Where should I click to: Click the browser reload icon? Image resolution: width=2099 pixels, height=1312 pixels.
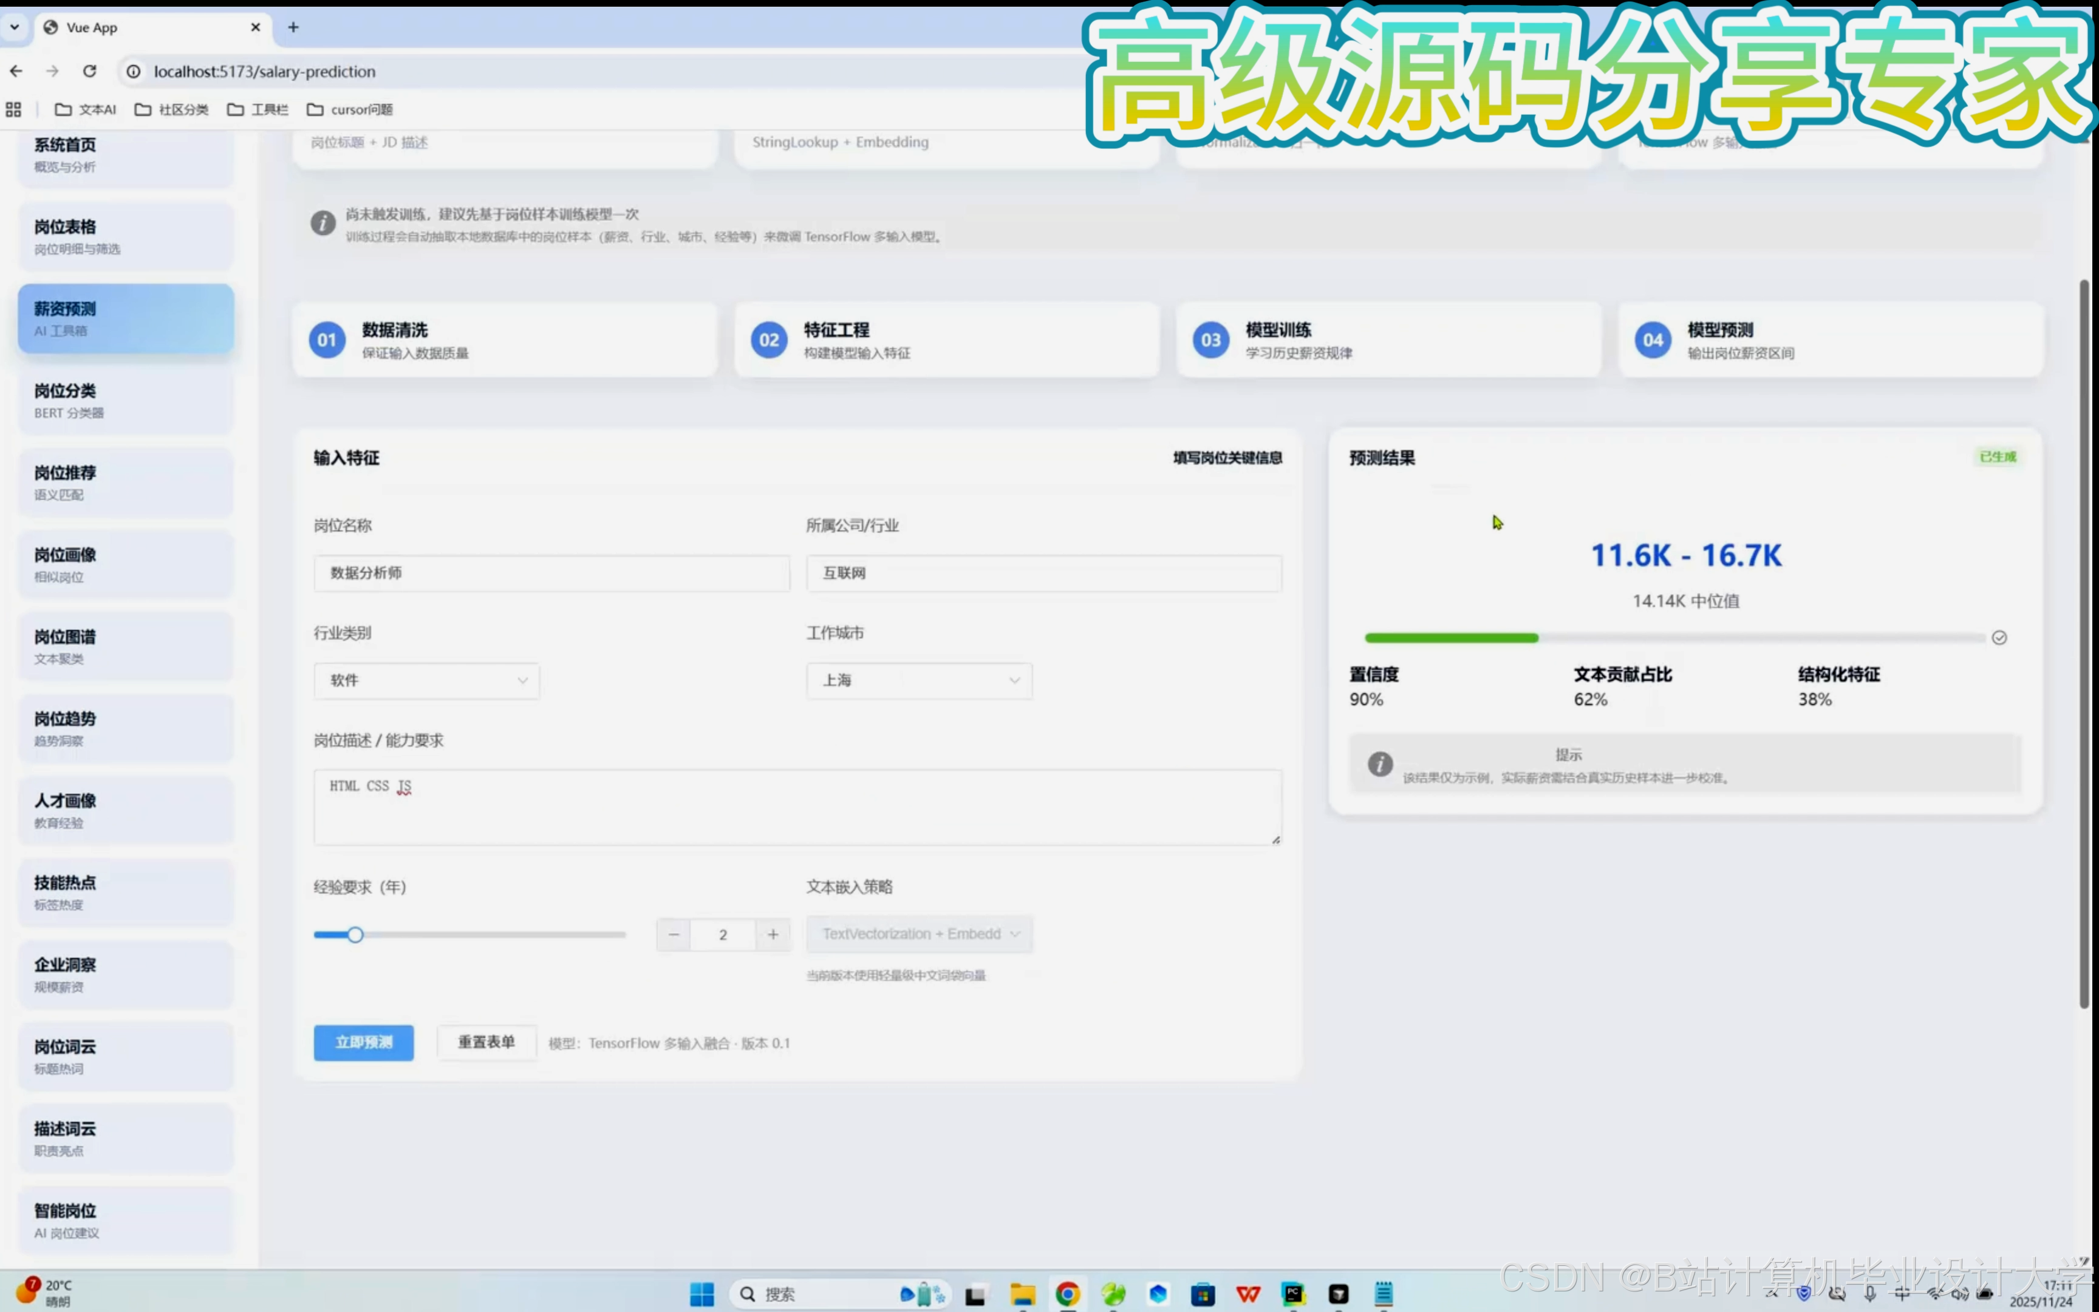click(x=89, y=71)
